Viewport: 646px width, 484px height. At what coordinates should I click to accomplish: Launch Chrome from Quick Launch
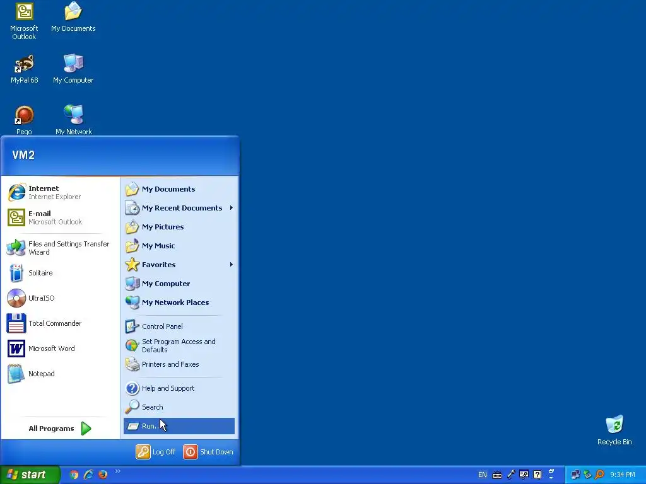74,475
